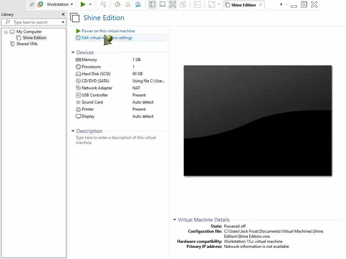The image size is (346, 259).
Task: Click the Processors device icon
Action: (x=78, y=67)
